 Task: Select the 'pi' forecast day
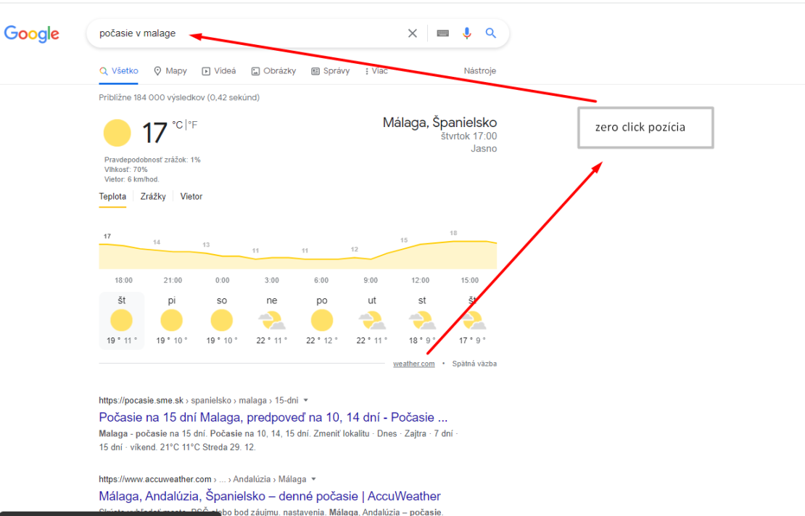(x=171, y=320)
